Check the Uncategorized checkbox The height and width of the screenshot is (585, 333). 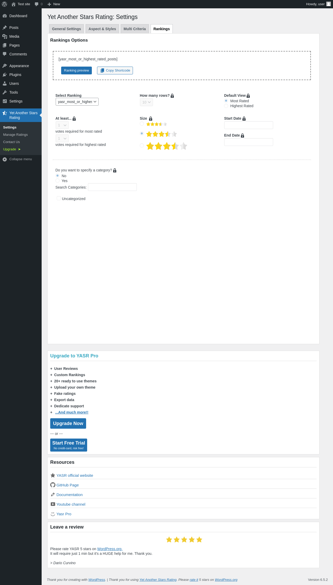pyautogui.click(x=59, y=198)
